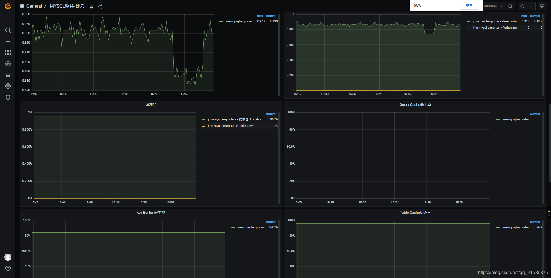551x278 pixels.
Task: Click the 0.947 max value in top-left legend
Action: [261, 21]
